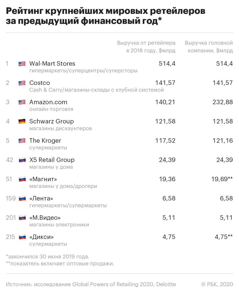The image size is (239, 295).
Task: Click the German flag beside Schwarz Group
Action: tap(22, 121)
